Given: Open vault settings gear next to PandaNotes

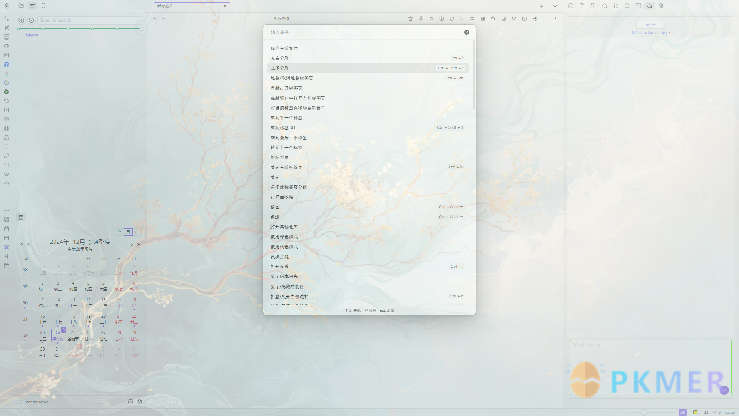Looking at the screenshot, I should pyautogui.click(x=140, y=402).
